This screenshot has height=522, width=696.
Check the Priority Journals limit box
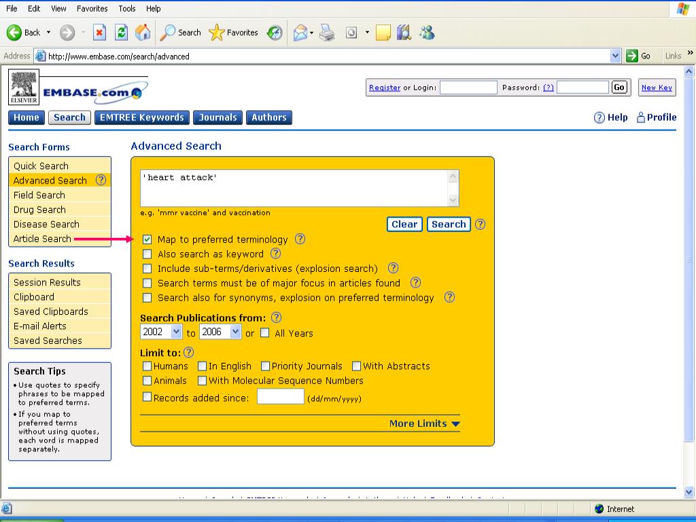pos(266,366)
